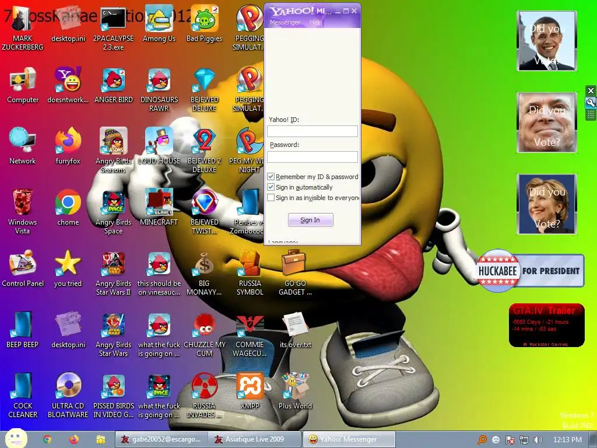Click the tray network icon
This screenshot has width=597, height=448.
524,440
